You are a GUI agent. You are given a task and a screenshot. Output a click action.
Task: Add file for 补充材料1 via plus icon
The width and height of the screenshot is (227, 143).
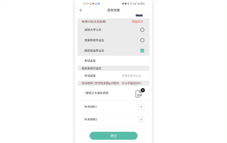[141, 107]
